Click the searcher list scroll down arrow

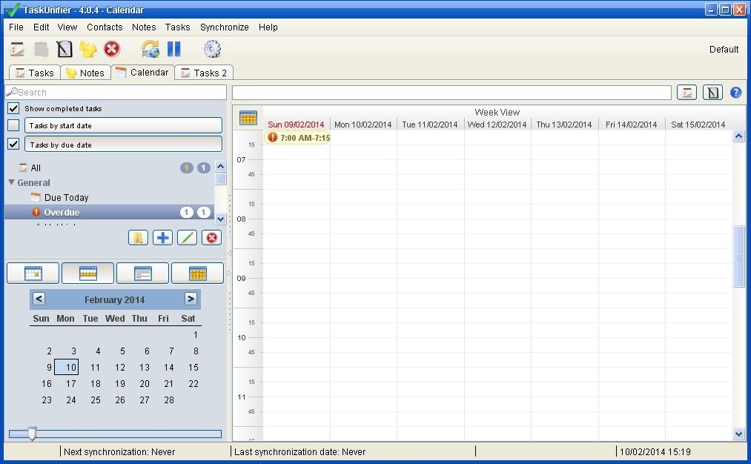220,219
